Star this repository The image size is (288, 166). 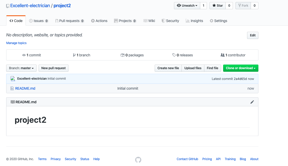217,6
